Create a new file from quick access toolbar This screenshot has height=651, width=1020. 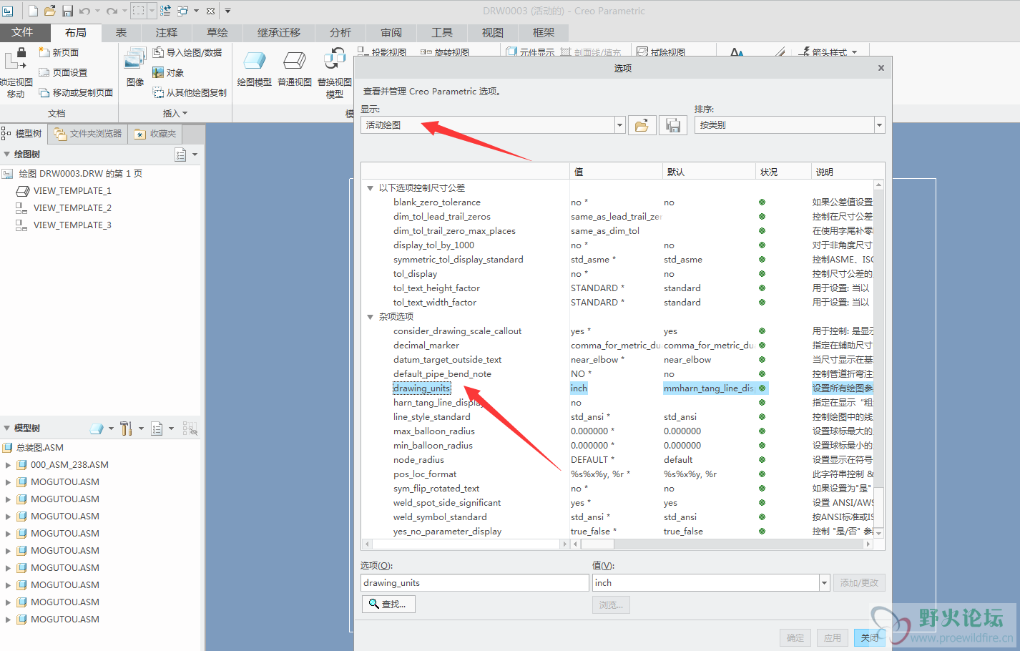pyautogui.click(x=33, y=11)
